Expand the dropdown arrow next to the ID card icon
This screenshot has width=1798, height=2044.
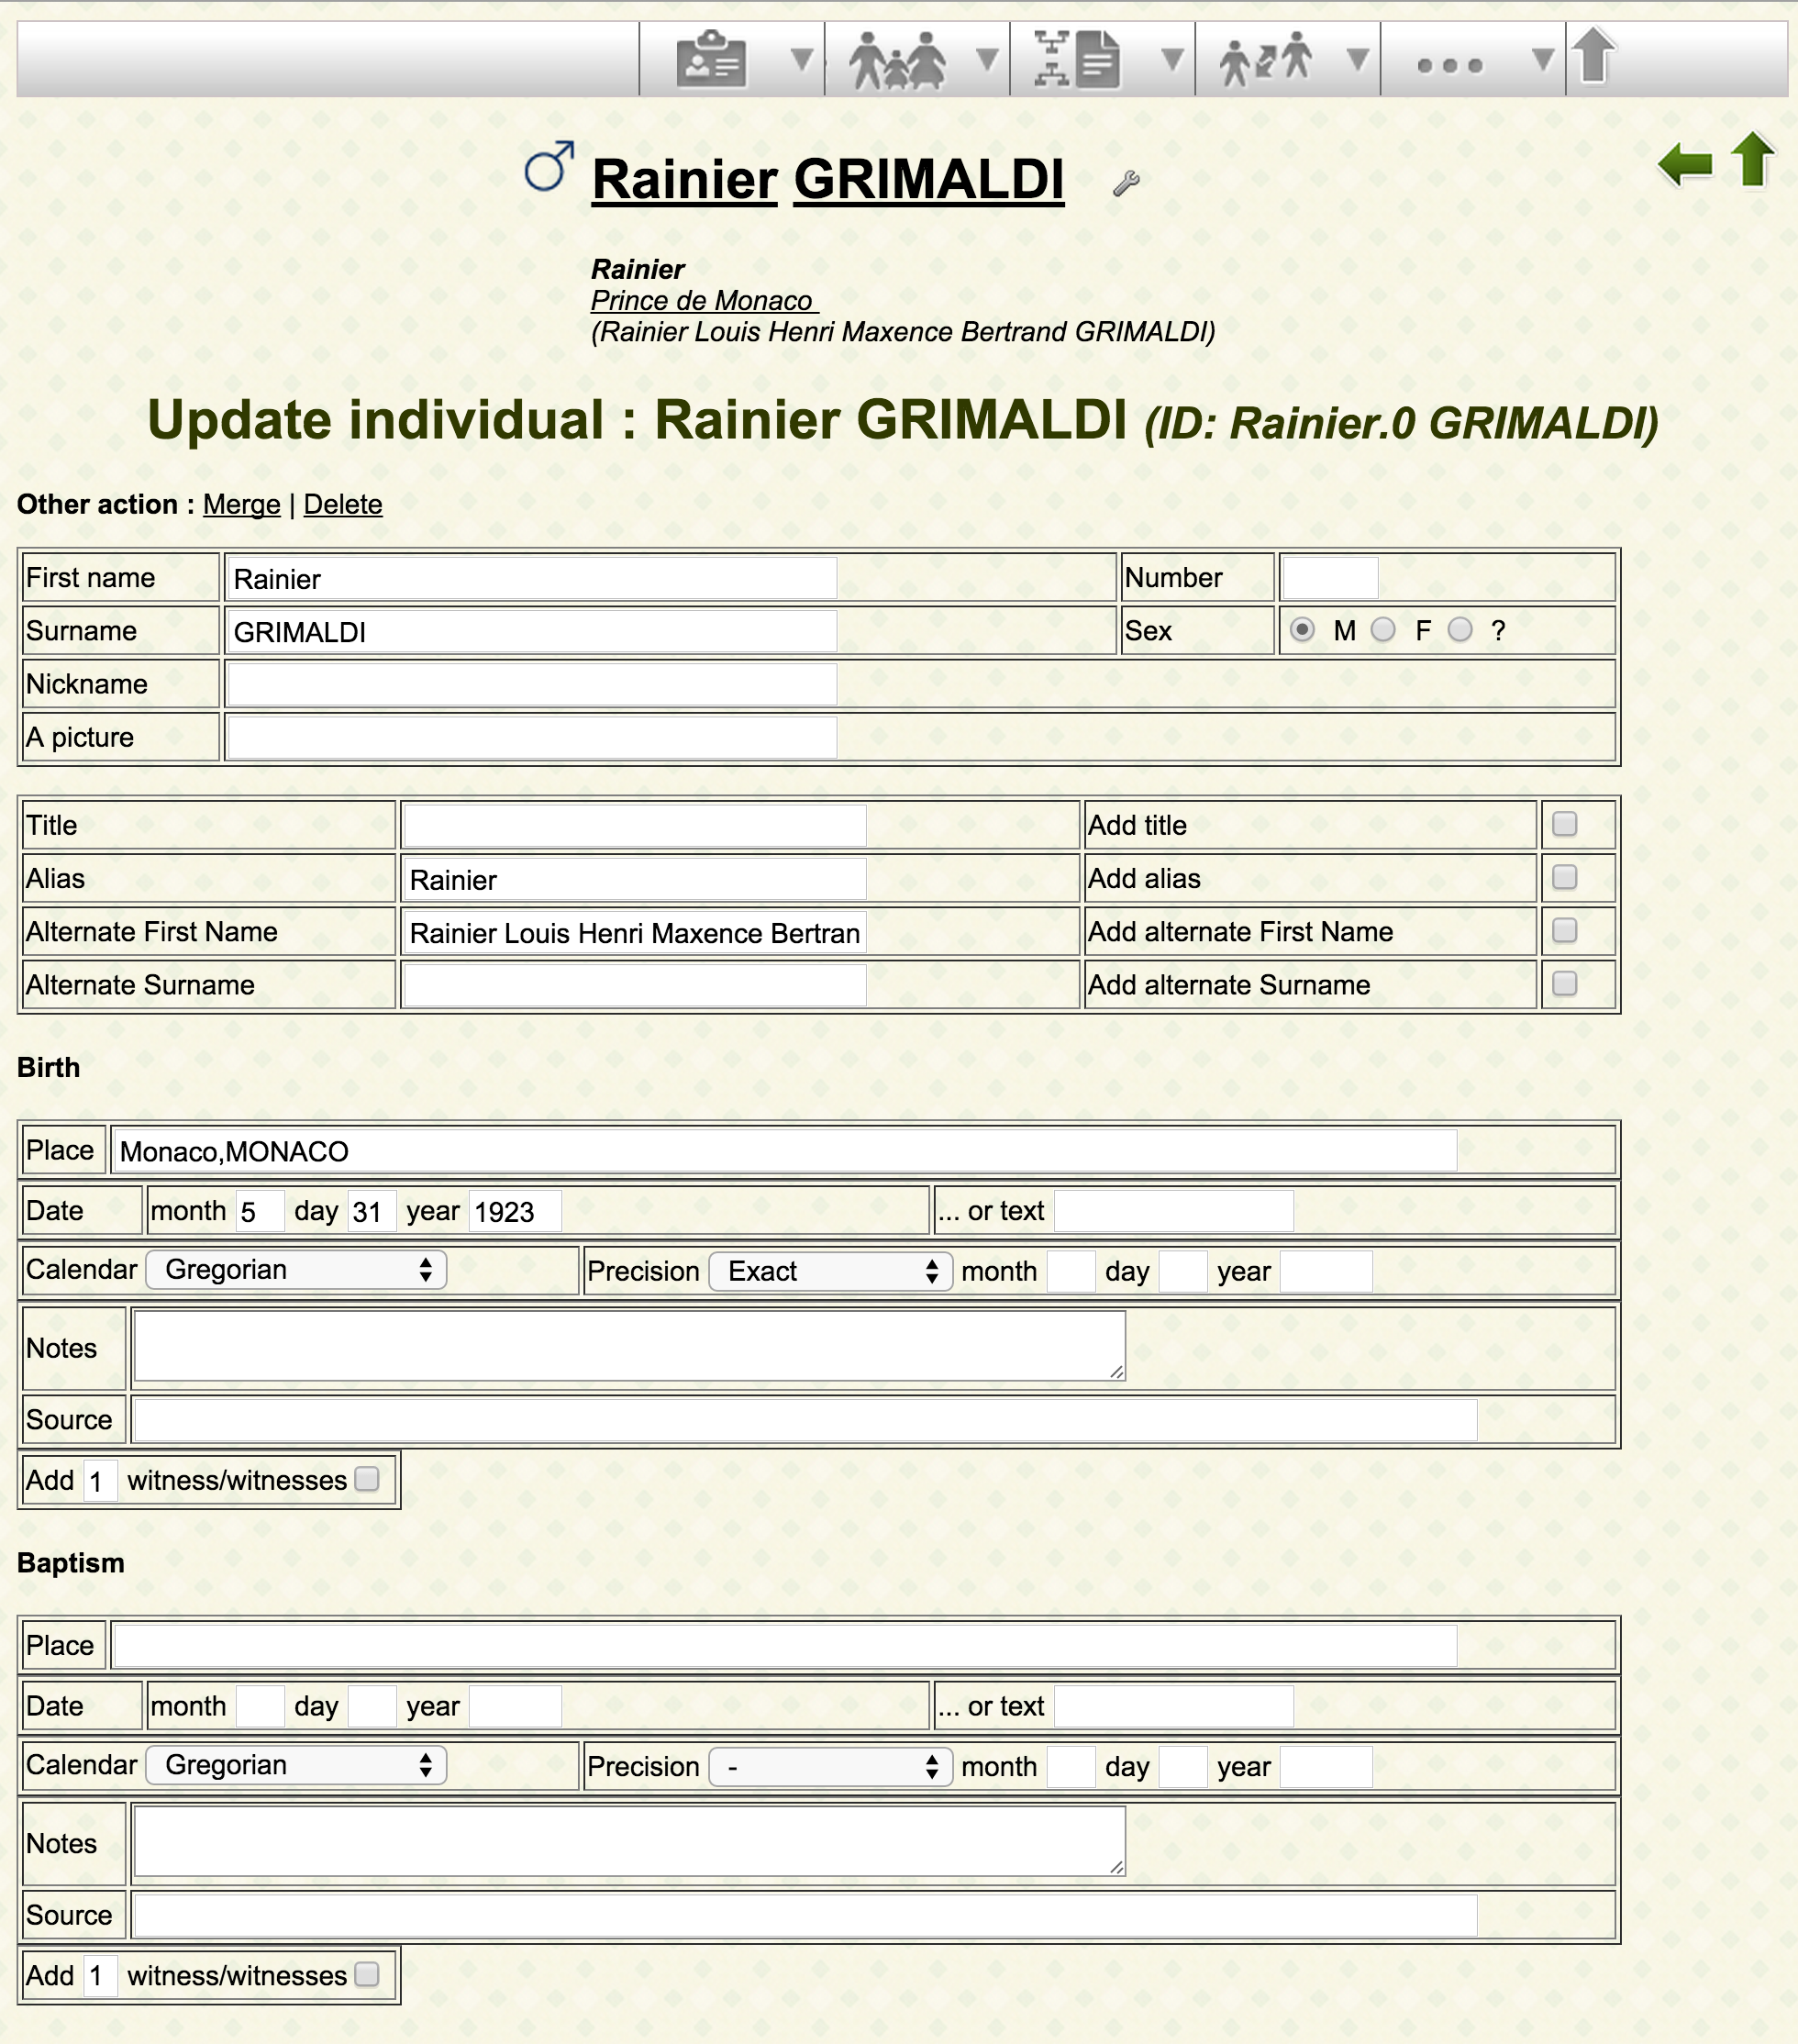[x=801, y=60]
